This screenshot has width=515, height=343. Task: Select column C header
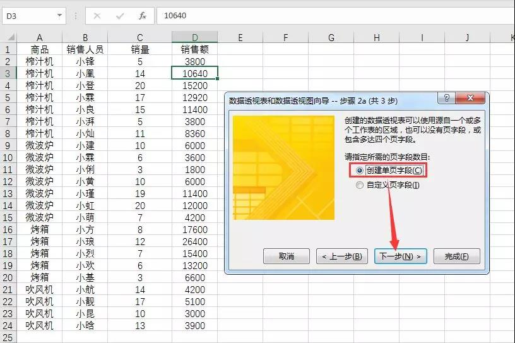[x=139, y=37]
